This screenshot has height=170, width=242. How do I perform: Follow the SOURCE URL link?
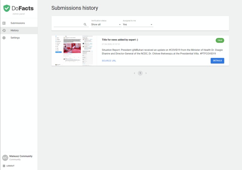109,61
